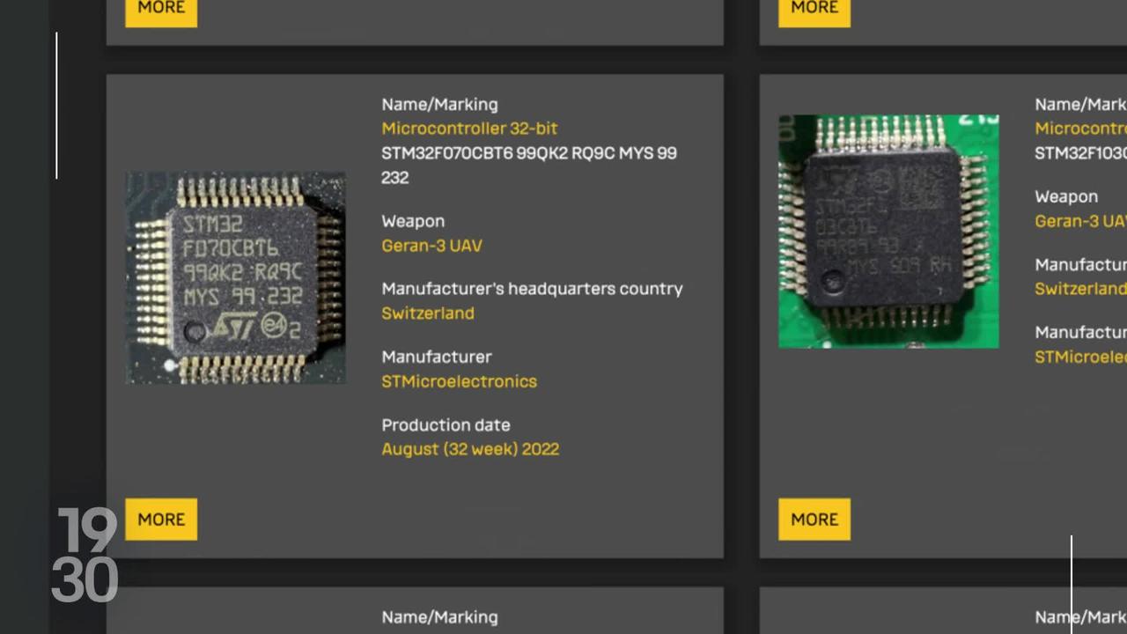Screen dimensions: 1127x634
Task: Click "Switzerland" in the STM32F070CBT6 card
Action: [428, 313]
